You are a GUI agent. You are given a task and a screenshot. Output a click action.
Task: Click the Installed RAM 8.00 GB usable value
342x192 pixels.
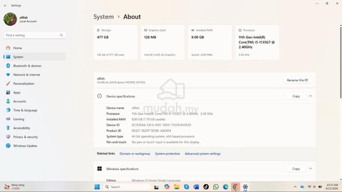click(x=149, y=119)
